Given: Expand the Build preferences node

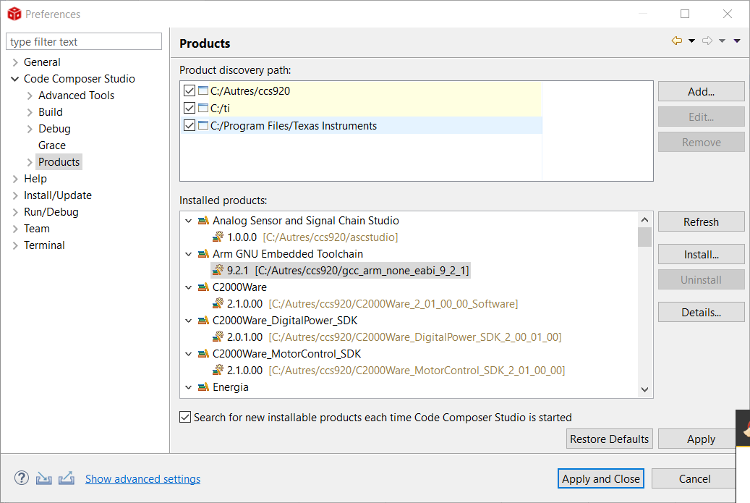Looking at the screenshot, I should (x=30, y=112).
